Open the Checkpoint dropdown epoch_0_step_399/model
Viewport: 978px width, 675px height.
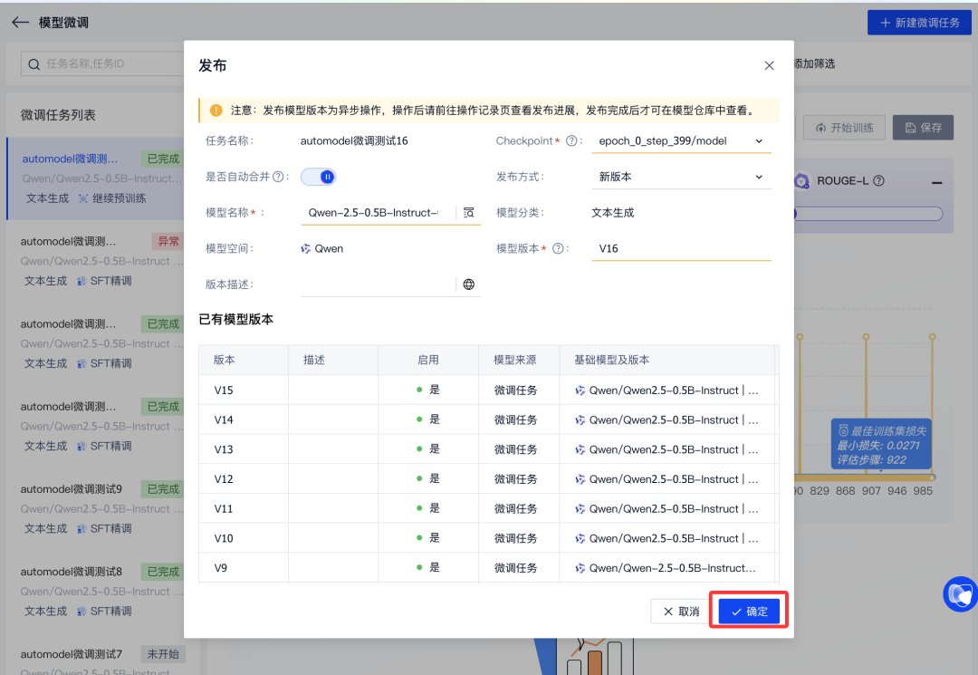click(681, 141)
